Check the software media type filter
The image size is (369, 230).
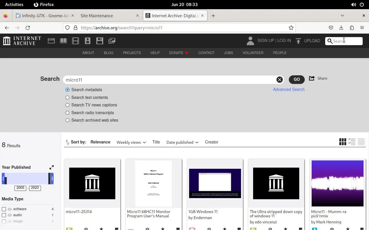[4, 209]
